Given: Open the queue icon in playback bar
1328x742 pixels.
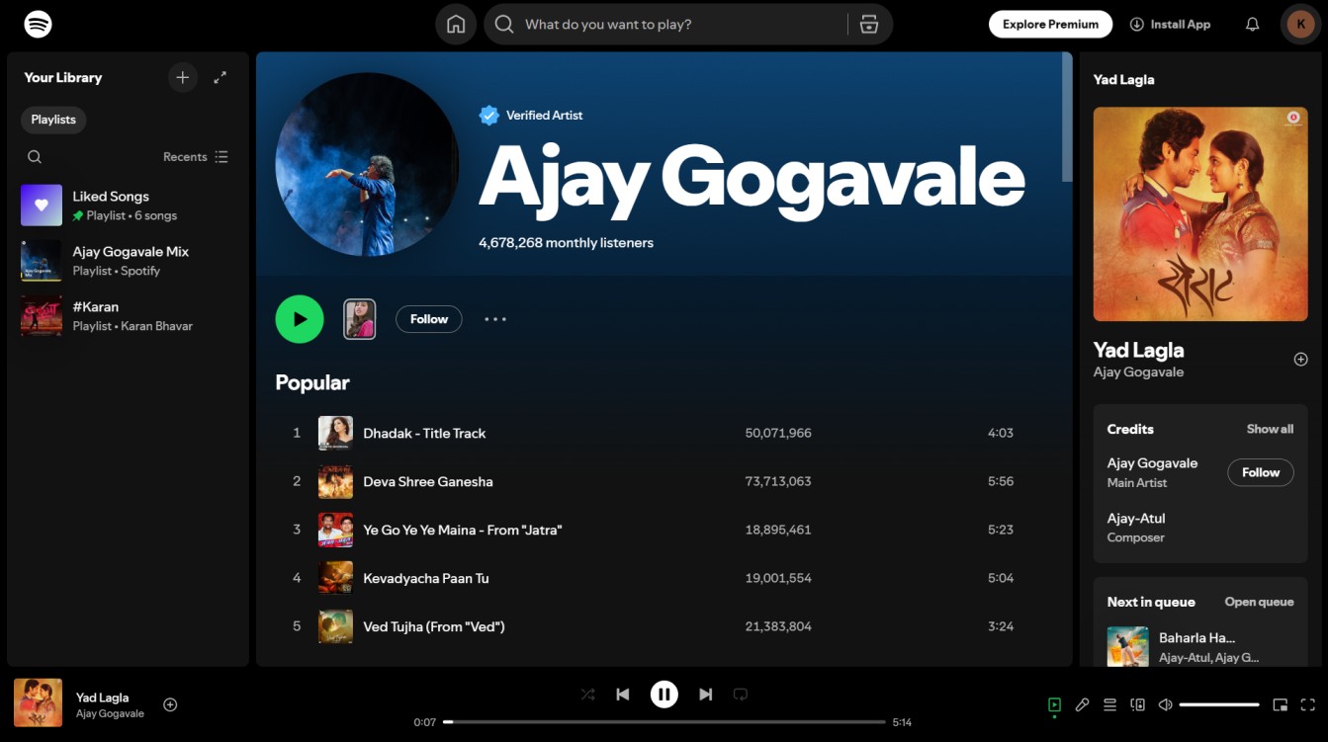Looking at the screenshot, I should click(1109, 704).
